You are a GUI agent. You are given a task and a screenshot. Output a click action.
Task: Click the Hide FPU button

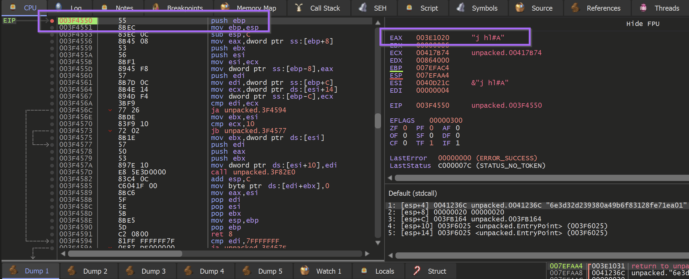click(x=643, y=24)
